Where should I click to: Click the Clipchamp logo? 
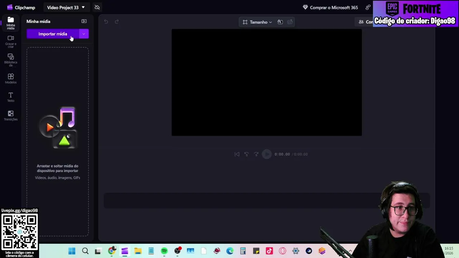pos(21,8)
